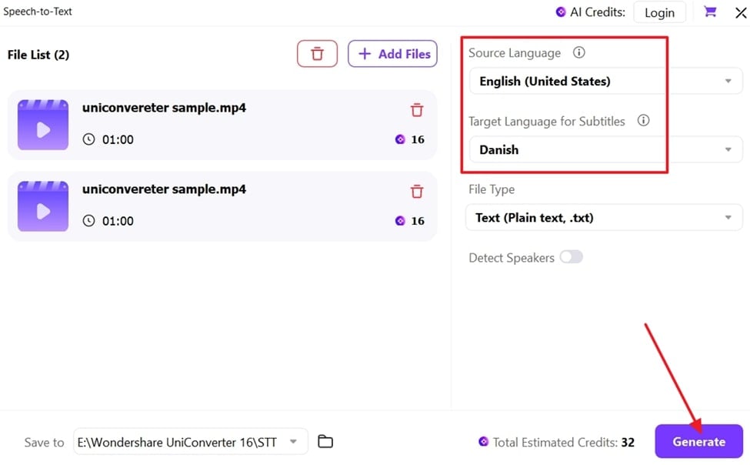Open the shopping cart icon
This screenshot has height=465, width=750.
coord(710,12)
